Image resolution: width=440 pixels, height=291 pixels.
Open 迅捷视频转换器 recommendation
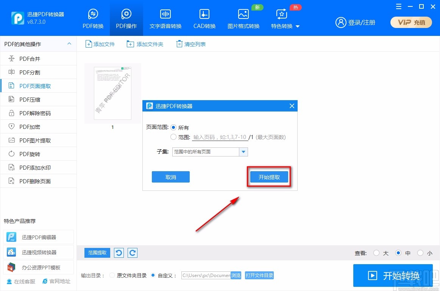coord(39,252)
